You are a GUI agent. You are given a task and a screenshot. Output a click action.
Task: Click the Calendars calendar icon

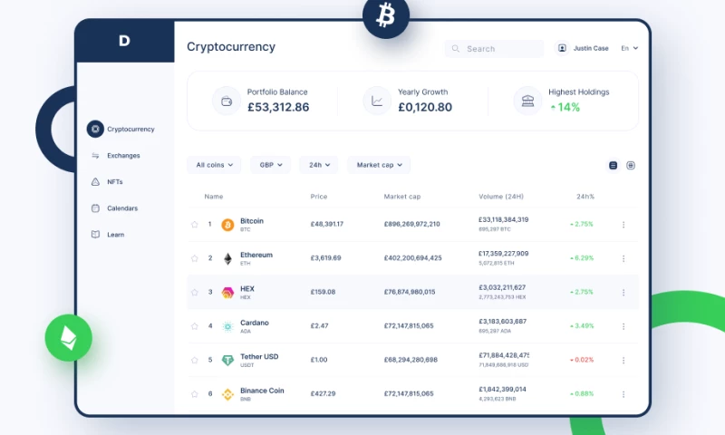(x=95, y=208)
